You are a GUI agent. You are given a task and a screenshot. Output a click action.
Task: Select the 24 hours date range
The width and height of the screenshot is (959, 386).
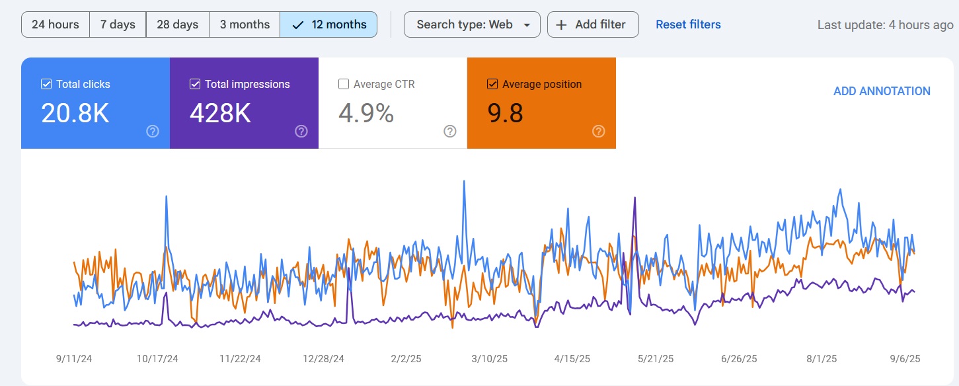coord(56,24)
